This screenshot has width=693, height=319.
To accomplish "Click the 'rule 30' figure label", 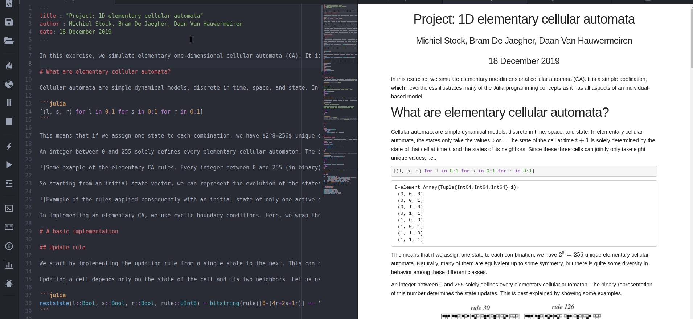I will 480,308.
